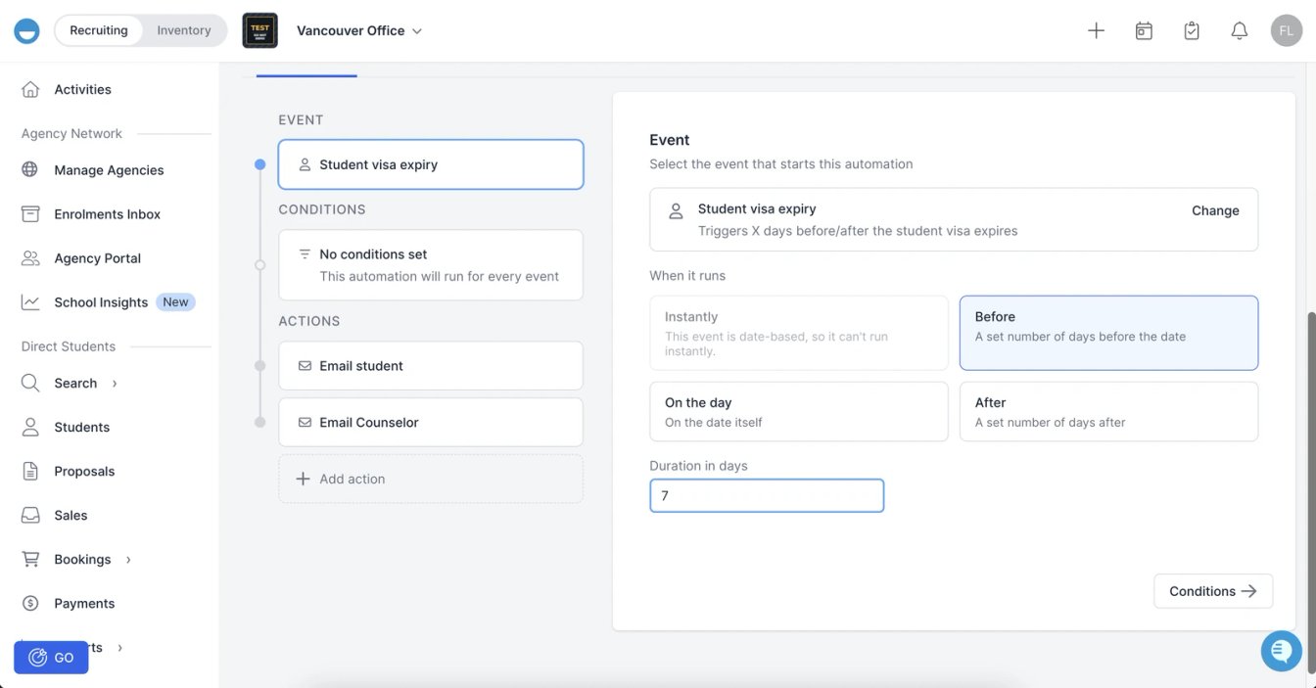Focus the Duration in days input field
Viewport: 1316px width, 688px height.
point(767,495)
